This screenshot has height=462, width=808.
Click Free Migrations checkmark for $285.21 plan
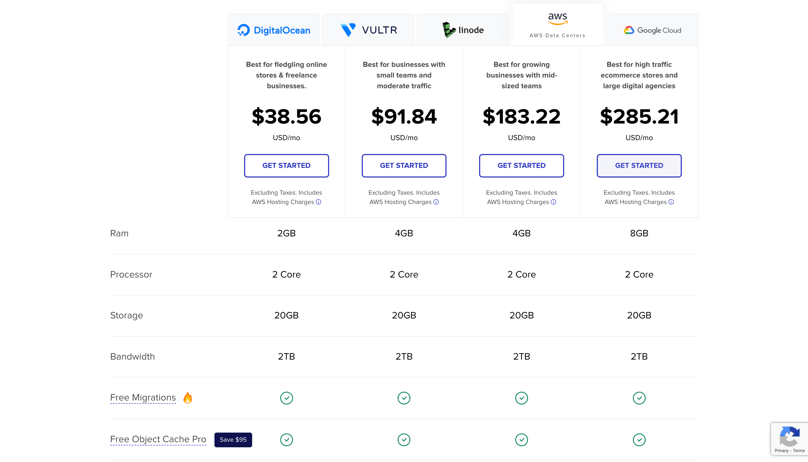pos(639,398)
